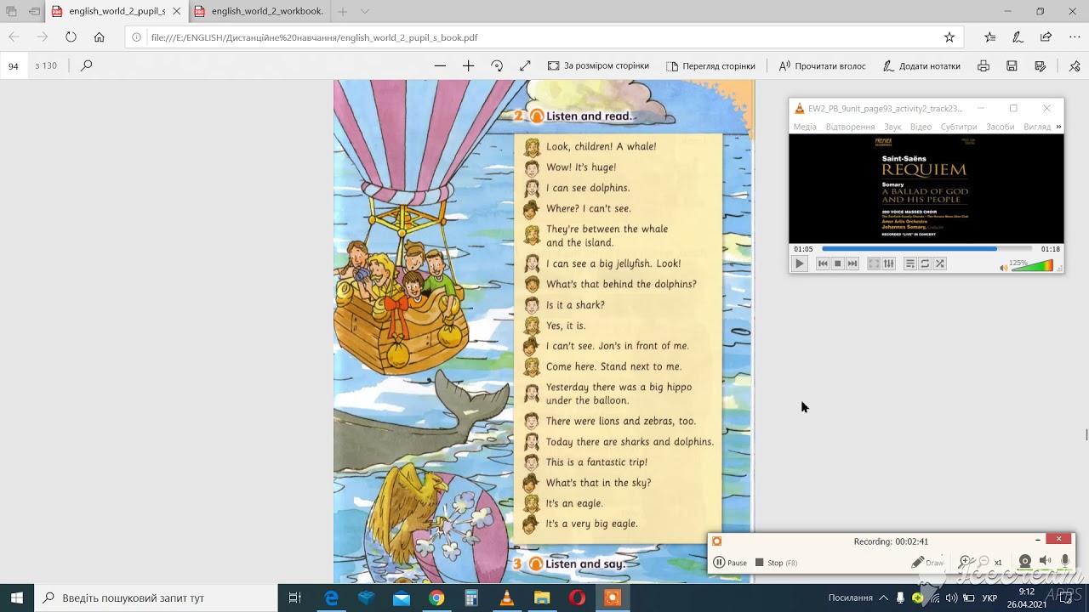
Task: Add this page to favorites star
Action: 949,37
